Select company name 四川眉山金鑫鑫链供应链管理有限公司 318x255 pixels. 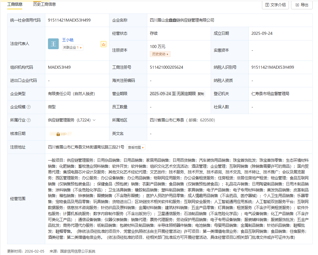(182, 20)
